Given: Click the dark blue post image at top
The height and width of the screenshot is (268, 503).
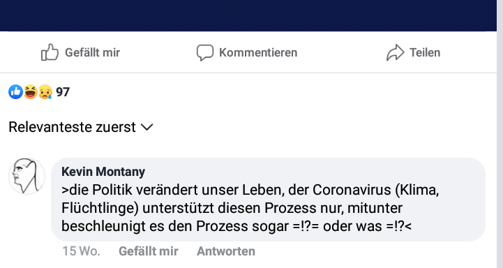Looking at the screenshot, I should coord(248,15).
